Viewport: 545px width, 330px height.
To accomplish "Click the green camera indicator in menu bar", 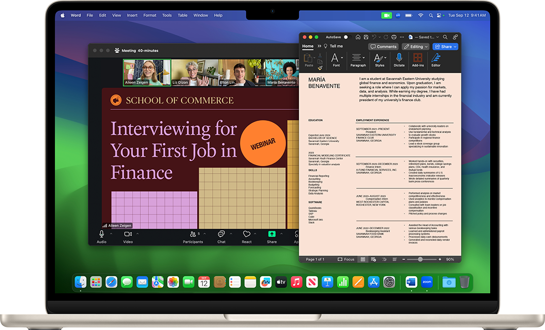I will (386, 15).
